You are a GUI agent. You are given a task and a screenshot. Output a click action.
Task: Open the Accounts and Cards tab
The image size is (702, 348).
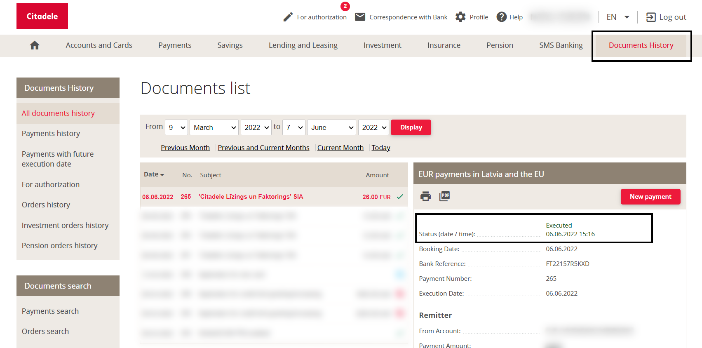(x=99, y=45)
